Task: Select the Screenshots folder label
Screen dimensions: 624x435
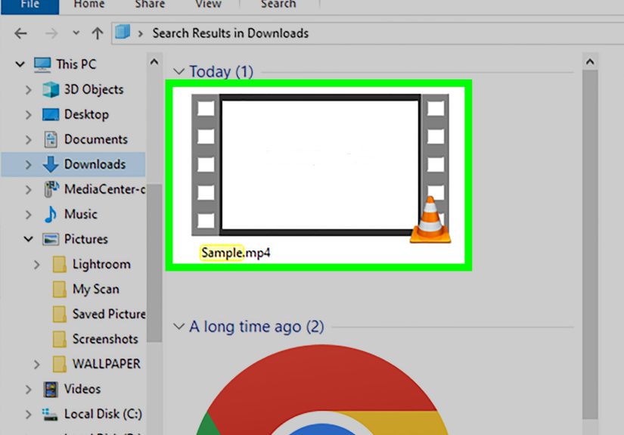Action: click(105, 339)
